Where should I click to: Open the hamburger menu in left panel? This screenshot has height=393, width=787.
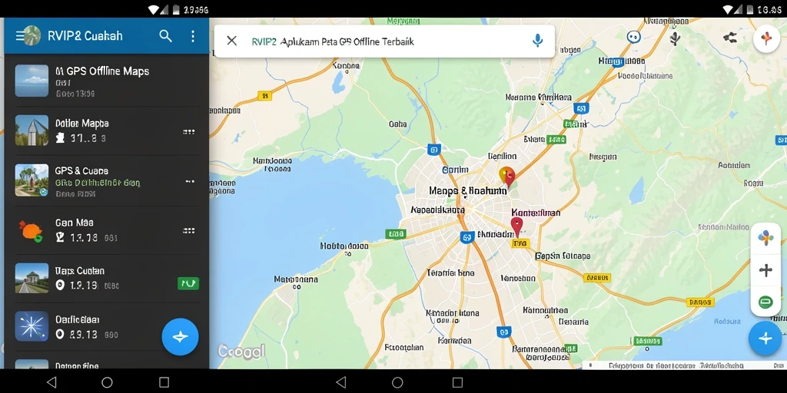19,35
